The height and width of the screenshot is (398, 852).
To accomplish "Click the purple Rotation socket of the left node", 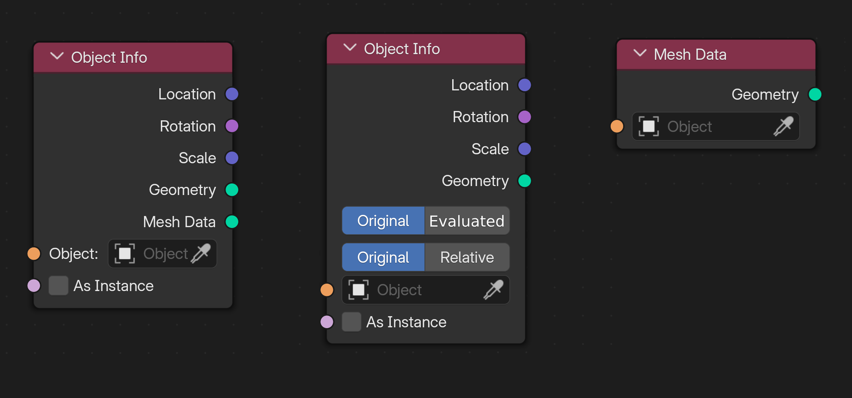I will click(232, 126).
